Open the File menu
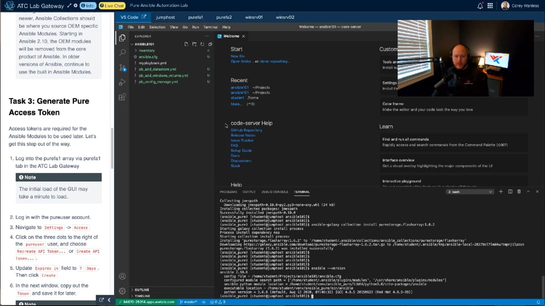The height and width of the screenshot is (306, 545). click(x=131, y=27)
